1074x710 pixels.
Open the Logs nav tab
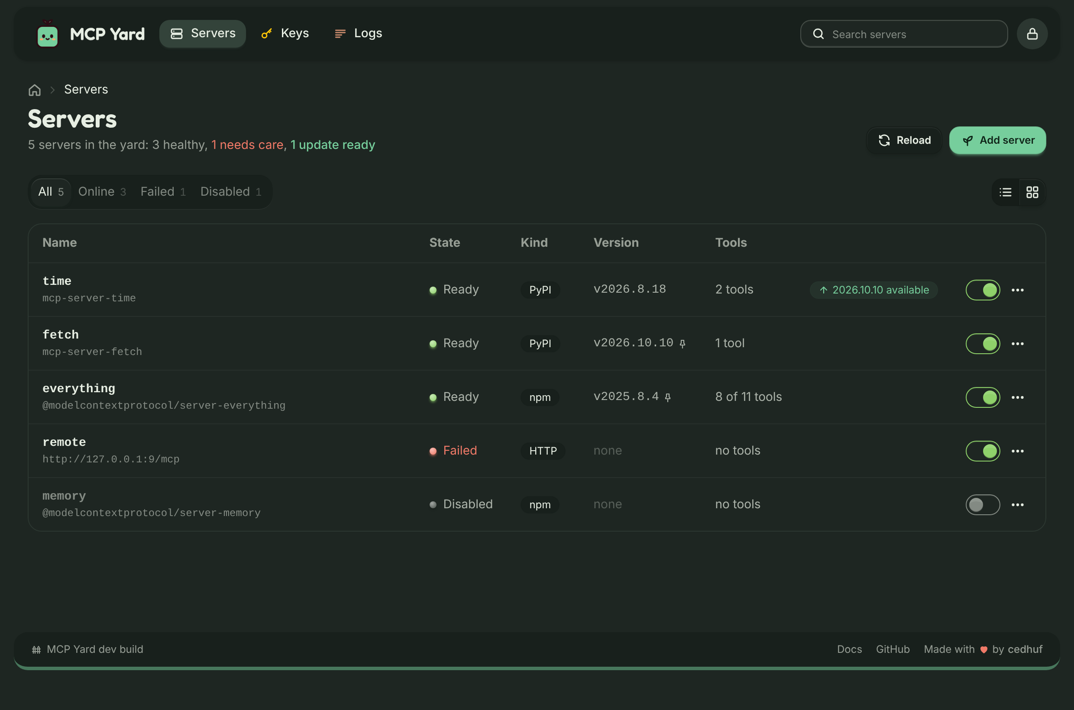pos(358,33)
